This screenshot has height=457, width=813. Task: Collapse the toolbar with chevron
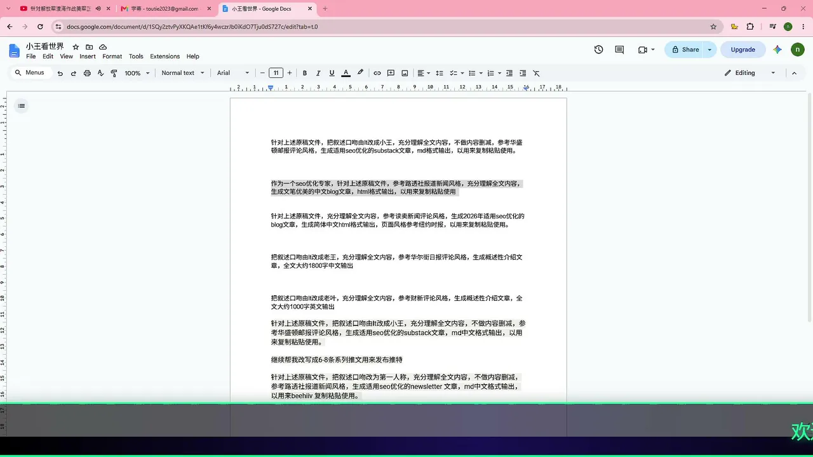794,73
